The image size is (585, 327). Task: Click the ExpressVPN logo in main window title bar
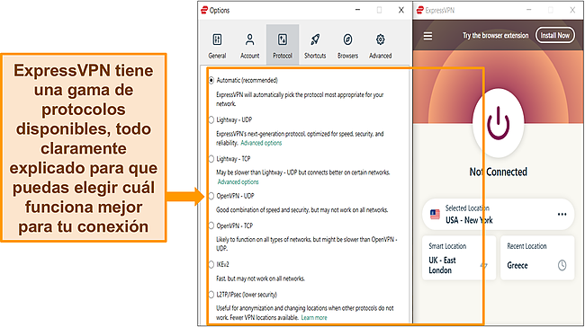[420, 10]
